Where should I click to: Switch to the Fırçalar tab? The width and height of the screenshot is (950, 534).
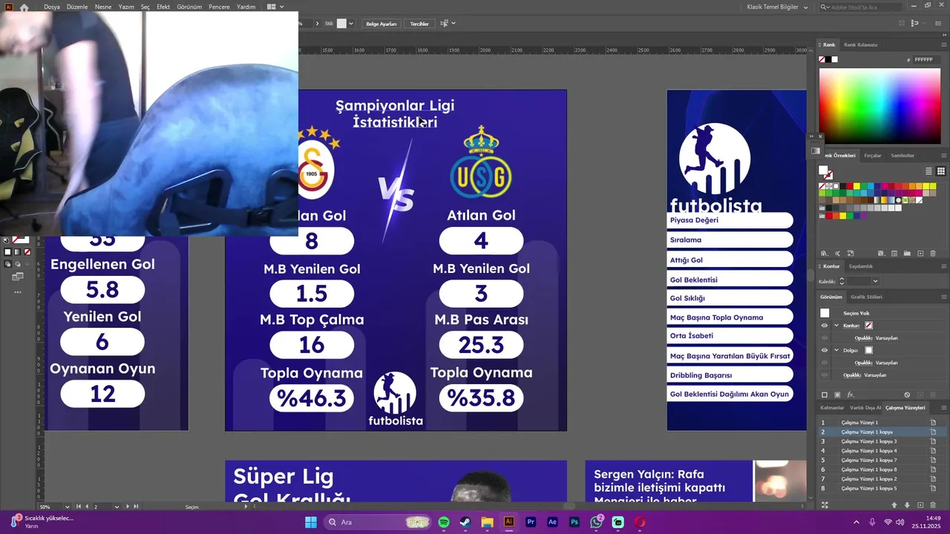[873, 156]
